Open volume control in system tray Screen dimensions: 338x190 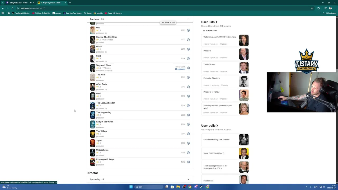324,187
